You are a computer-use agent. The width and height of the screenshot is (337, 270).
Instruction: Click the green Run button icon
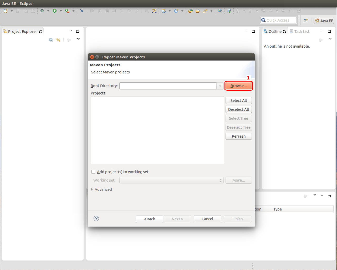tap(55, 11)
